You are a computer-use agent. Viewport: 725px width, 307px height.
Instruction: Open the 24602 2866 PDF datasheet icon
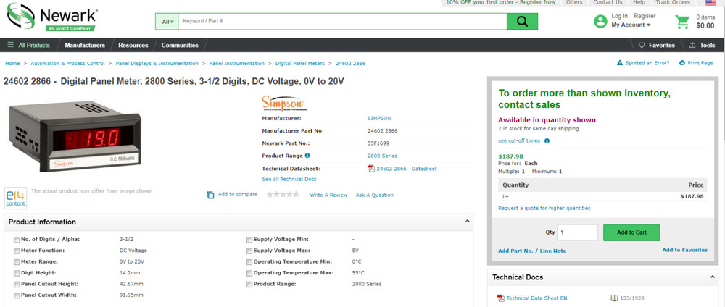371,169
